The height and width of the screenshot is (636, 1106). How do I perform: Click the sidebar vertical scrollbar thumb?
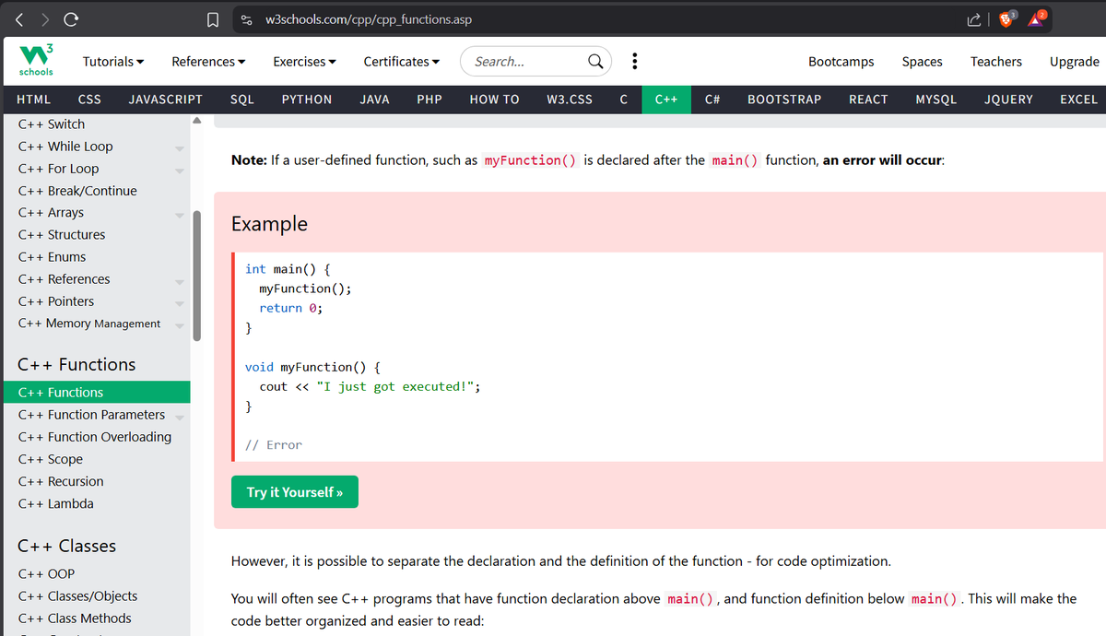(196, 277)
